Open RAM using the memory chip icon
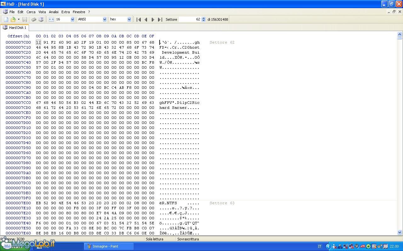403x251 pixels. tap(34, 19)
